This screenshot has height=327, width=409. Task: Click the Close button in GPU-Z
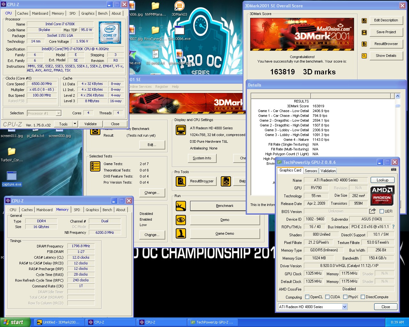[x=386, y=307]
